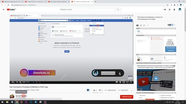Open the Windows notification center icon

pos(183,102)
